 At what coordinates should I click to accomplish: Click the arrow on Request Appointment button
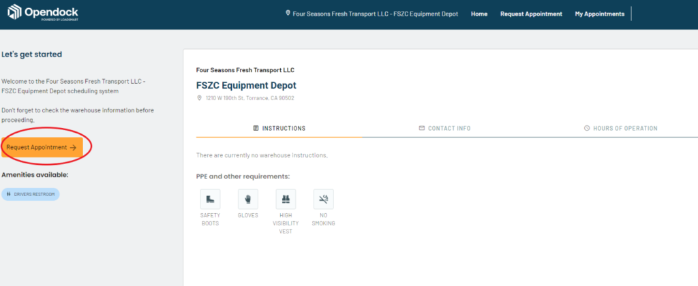(x=73, y=147)
